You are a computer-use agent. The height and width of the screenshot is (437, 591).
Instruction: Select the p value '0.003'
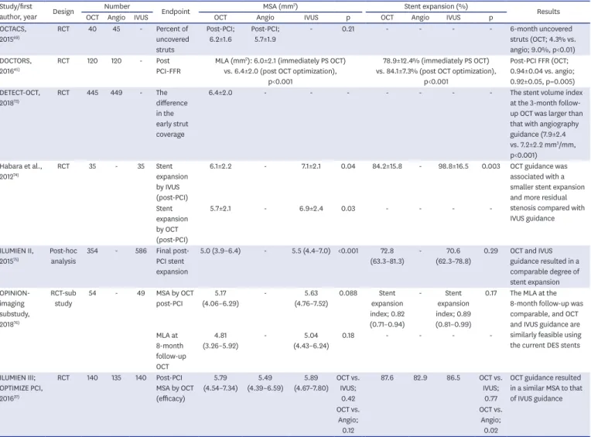[x=490, y=166]
